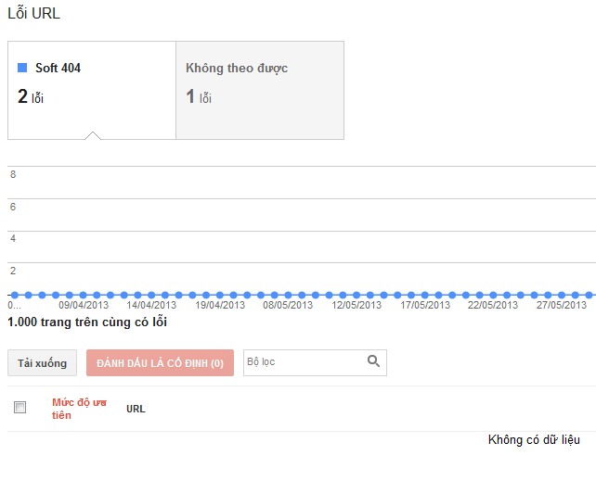596x493 pixels.
Task: Select the Soft 404 errors tab
Action: click(x=92, y=90)
